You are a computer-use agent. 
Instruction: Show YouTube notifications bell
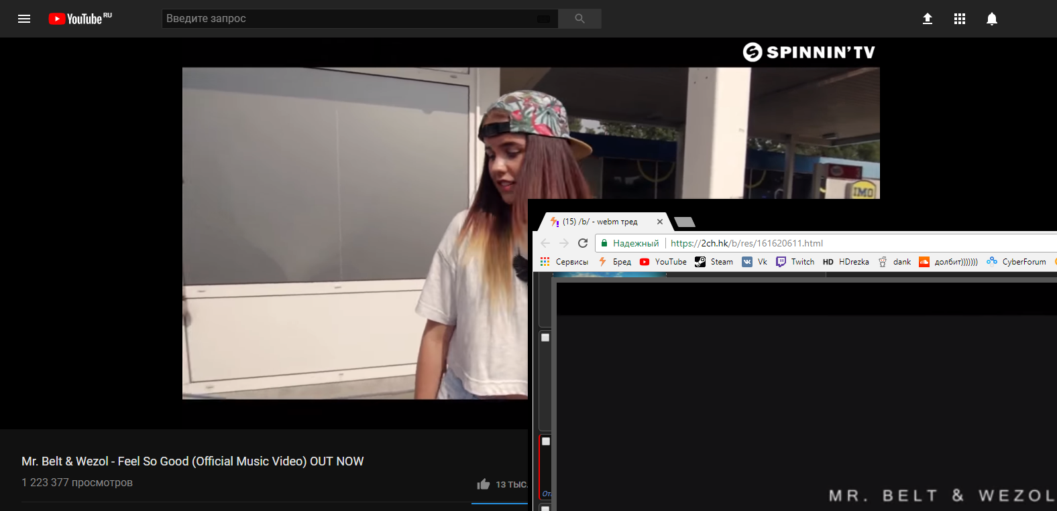point(992,19)
